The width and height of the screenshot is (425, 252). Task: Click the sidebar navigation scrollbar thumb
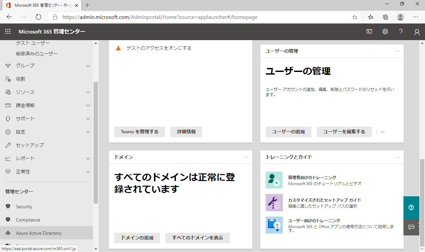pyautogui.click(x=96, y=143)
